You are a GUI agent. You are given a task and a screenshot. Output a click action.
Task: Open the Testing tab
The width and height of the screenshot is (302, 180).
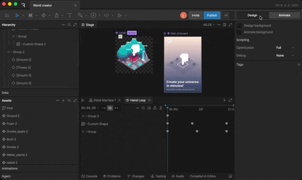click(159, 176)
